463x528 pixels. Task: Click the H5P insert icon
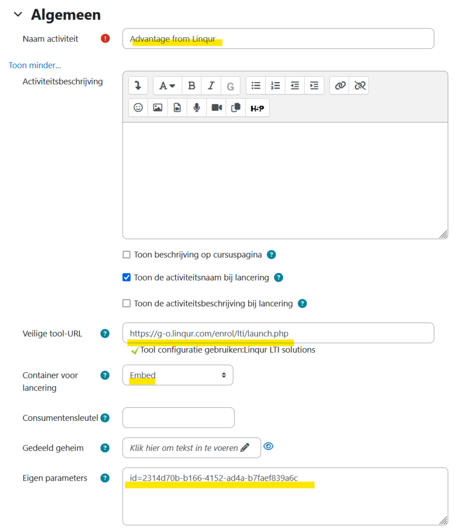click(257, 108)
